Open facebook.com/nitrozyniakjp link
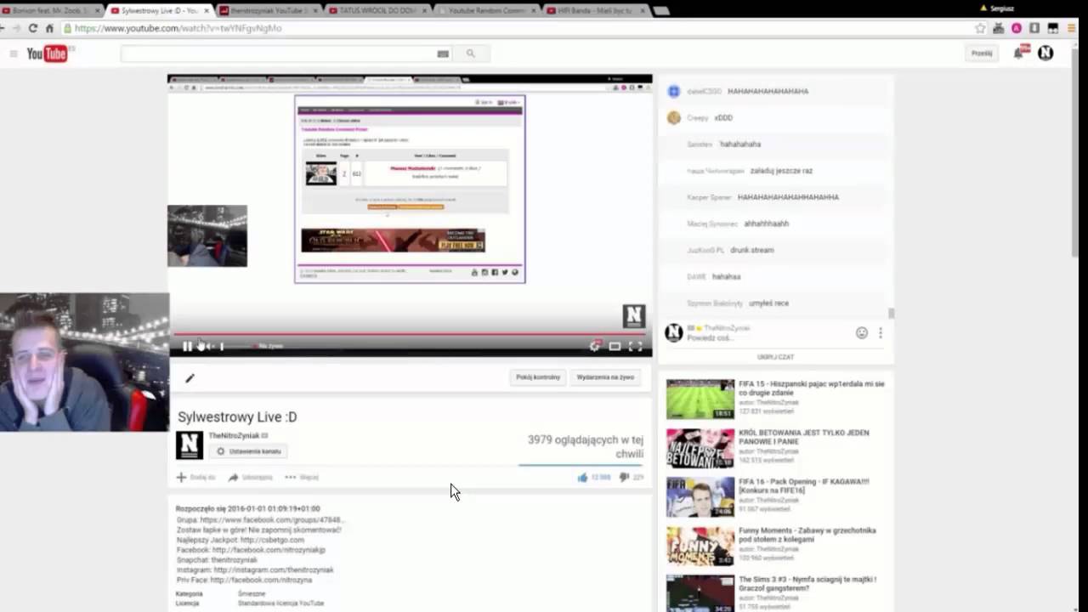 [x=269, y=550]
